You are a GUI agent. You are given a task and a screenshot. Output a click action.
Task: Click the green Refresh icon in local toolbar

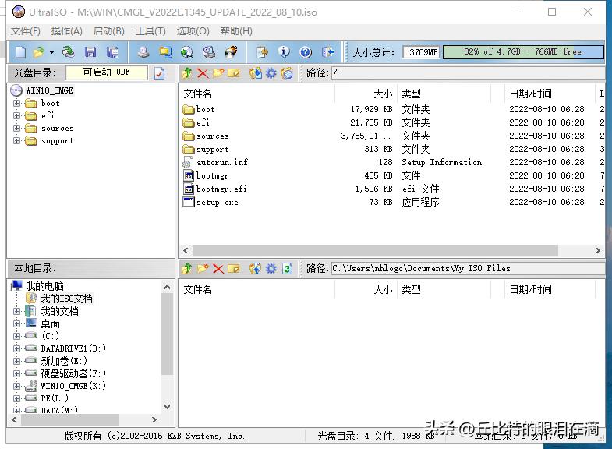(x=287, y=268)
